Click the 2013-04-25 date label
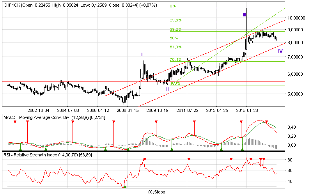 tap(217, 110)
